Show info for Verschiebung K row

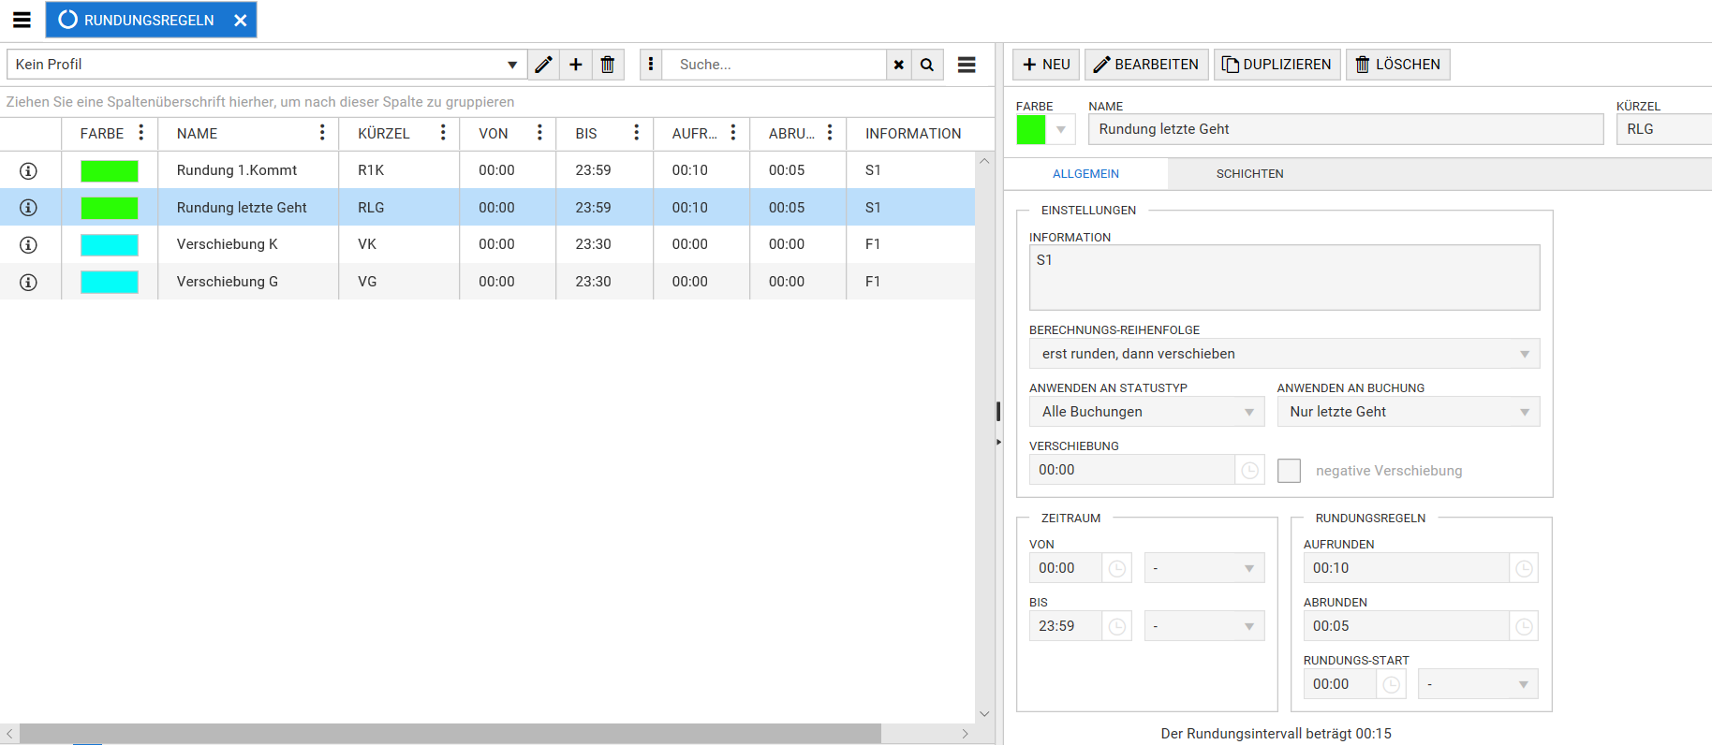[29, 244]
